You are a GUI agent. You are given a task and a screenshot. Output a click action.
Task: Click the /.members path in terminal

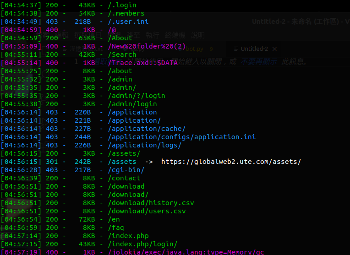(126, 13)
